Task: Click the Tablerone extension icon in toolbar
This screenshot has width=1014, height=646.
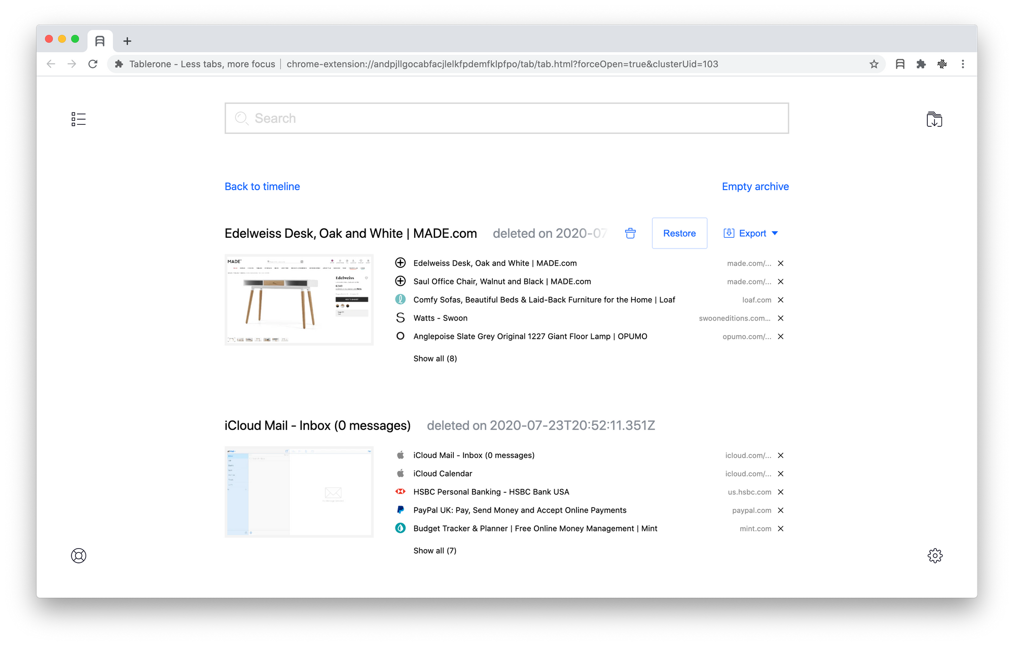Action: [900, 64]
